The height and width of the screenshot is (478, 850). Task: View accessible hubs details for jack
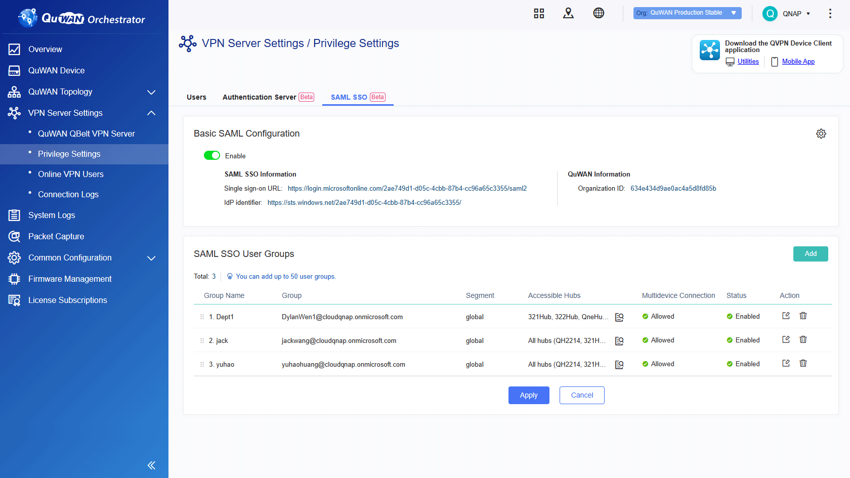click(x=619, y=341)
